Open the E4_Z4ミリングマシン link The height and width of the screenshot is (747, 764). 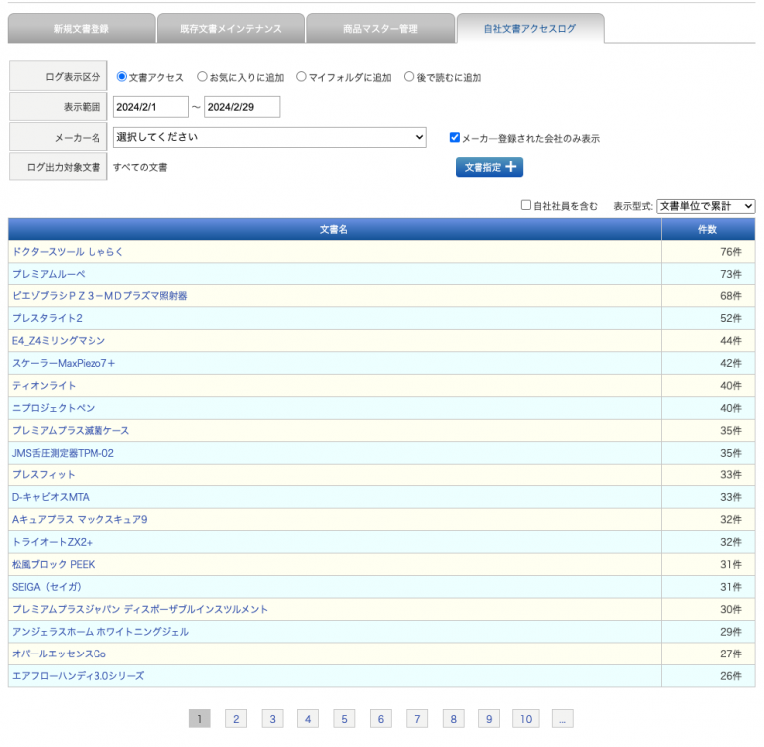[59, 341]
